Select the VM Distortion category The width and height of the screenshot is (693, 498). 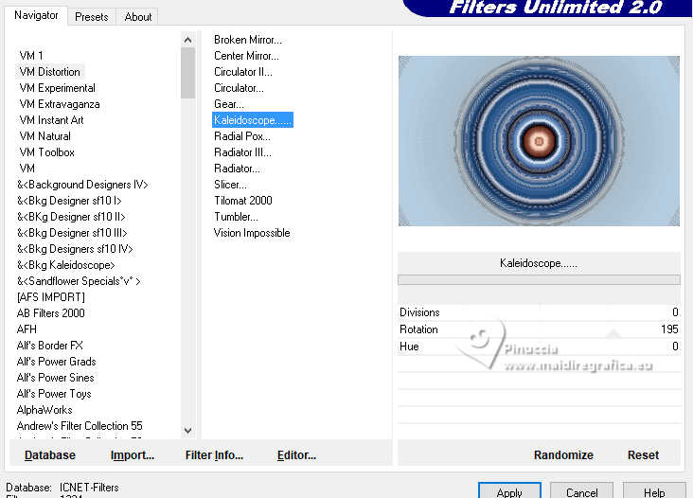(x=50, y=72)
